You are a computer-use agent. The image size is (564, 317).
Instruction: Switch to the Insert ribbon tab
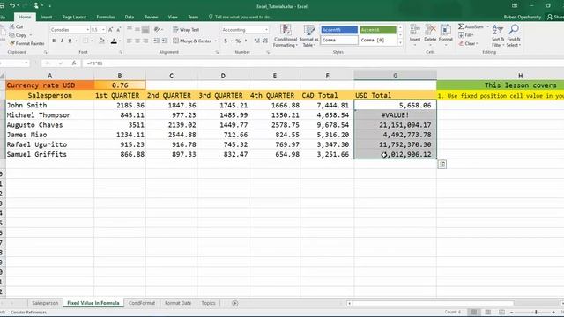pos(47,17)
